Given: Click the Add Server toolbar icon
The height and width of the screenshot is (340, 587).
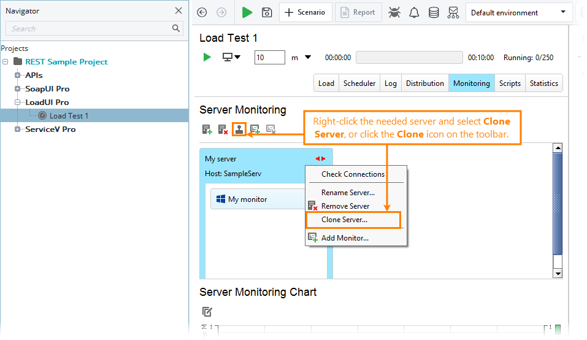Looking at the screenshot, I should coord(207,129).
